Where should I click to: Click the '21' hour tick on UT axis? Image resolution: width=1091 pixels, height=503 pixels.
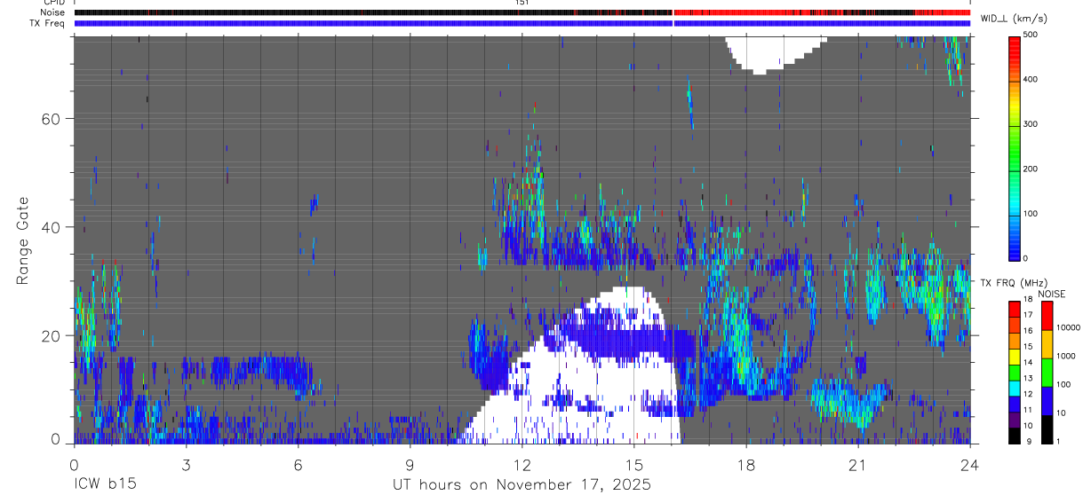pos(857,464)
